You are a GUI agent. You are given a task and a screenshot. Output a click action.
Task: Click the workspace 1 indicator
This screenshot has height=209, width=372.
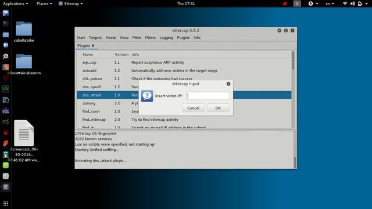pos(297,3)
